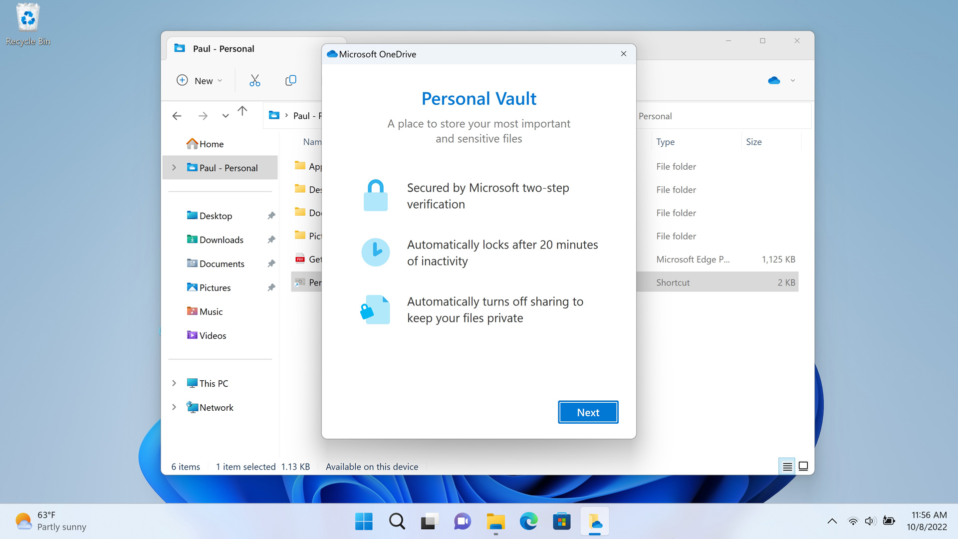Viewport: 958px width, 539px height.
Task: Expand the Network tree node
Action: pyautogui.click(x=174, y=407)
